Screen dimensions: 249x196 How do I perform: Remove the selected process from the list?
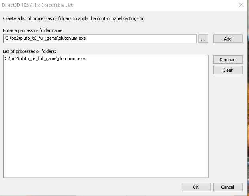(228, 59)
